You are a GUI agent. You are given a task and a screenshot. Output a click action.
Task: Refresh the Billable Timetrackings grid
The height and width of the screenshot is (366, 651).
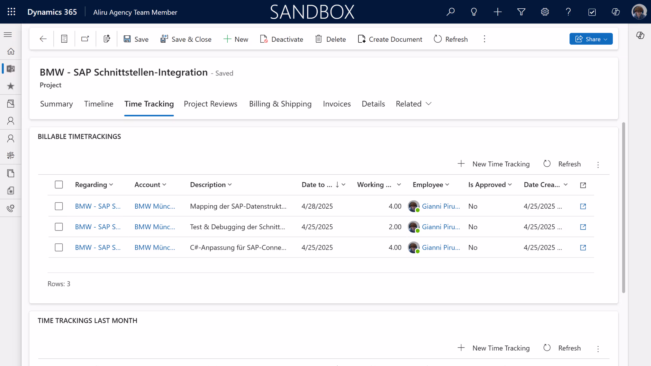click(562, 164)
